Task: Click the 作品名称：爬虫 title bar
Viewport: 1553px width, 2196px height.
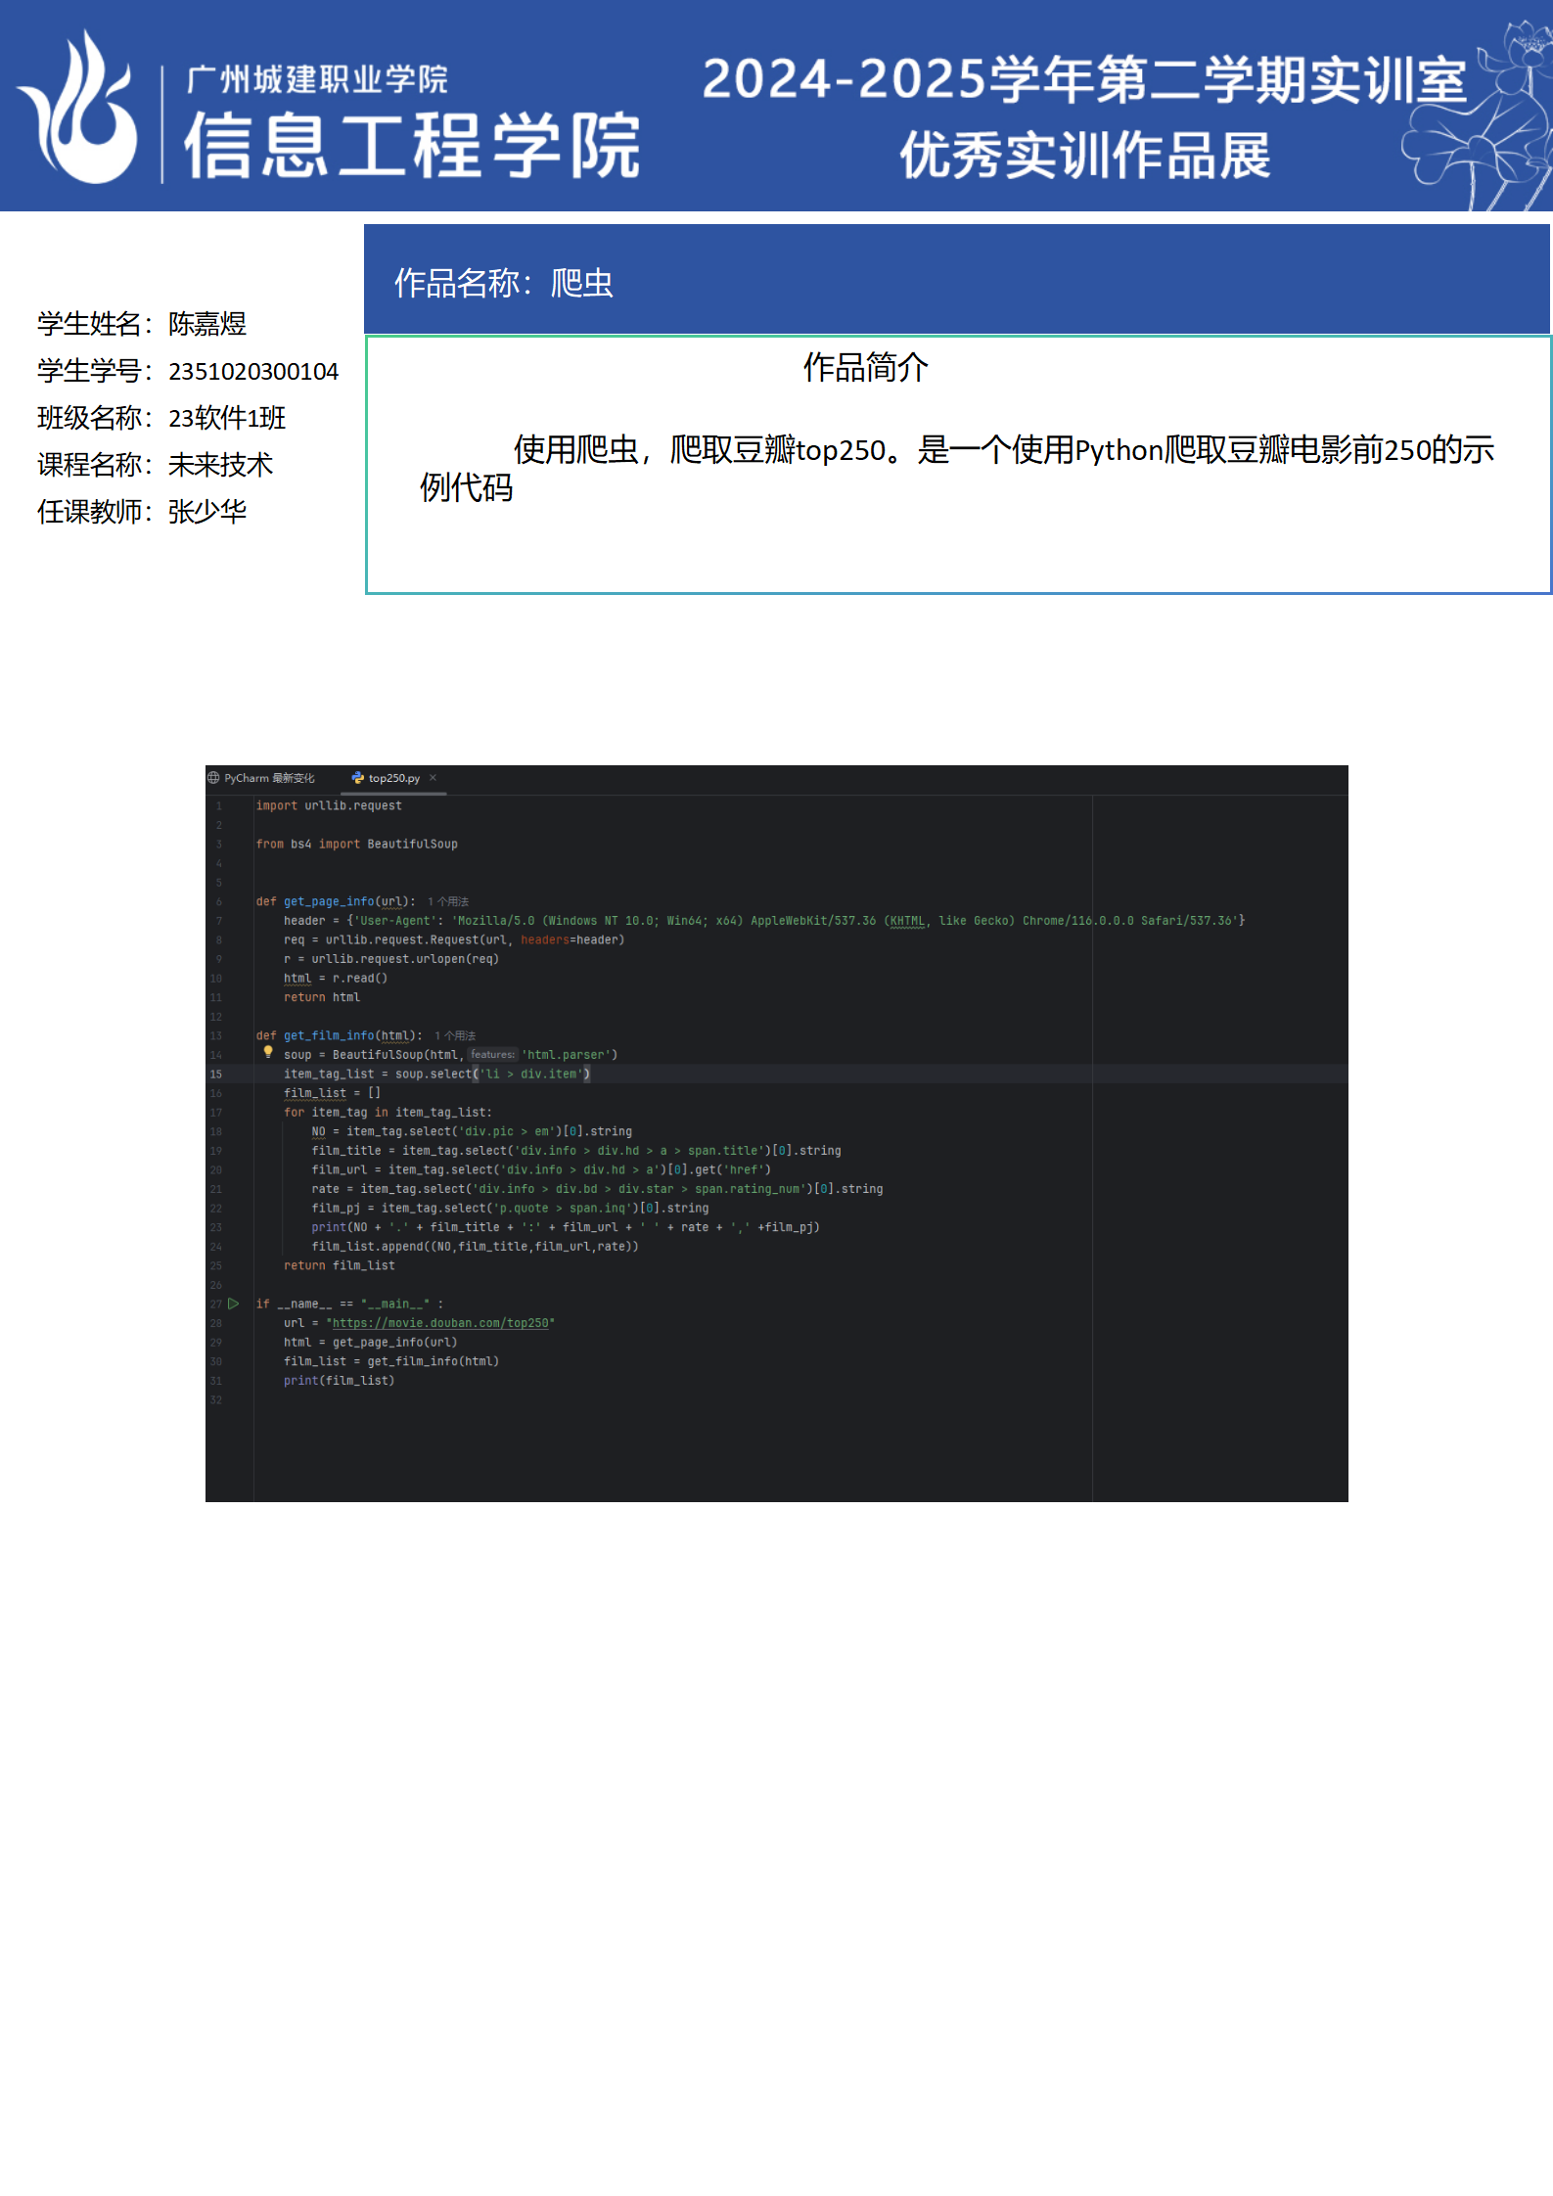Action: click(x=956, y=282)
